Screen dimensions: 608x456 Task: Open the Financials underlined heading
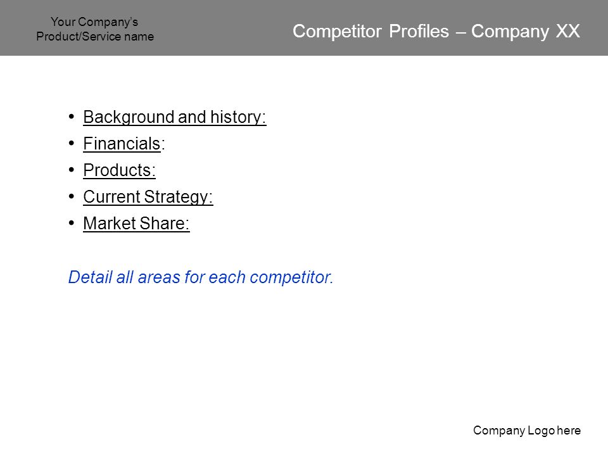tap(122, 144)
